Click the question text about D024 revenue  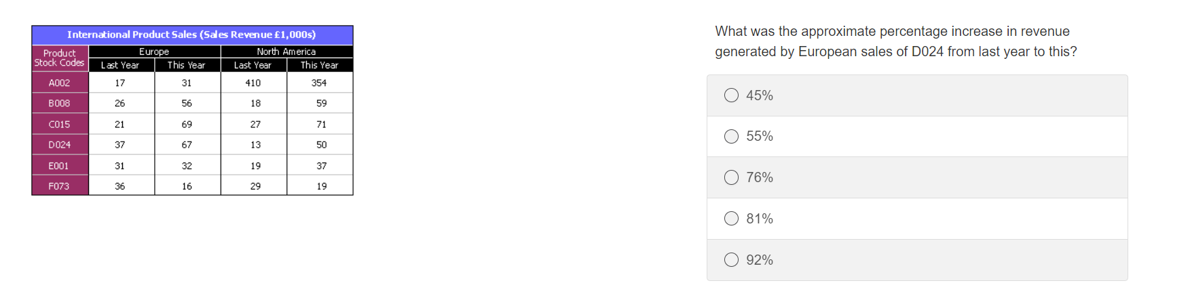click(895, 41)
